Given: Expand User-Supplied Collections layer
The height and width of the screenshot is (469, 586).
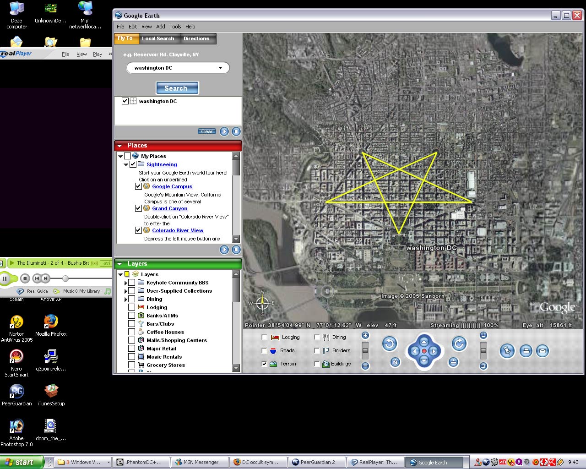Looking at the screenshot, I should pos(126,291).
